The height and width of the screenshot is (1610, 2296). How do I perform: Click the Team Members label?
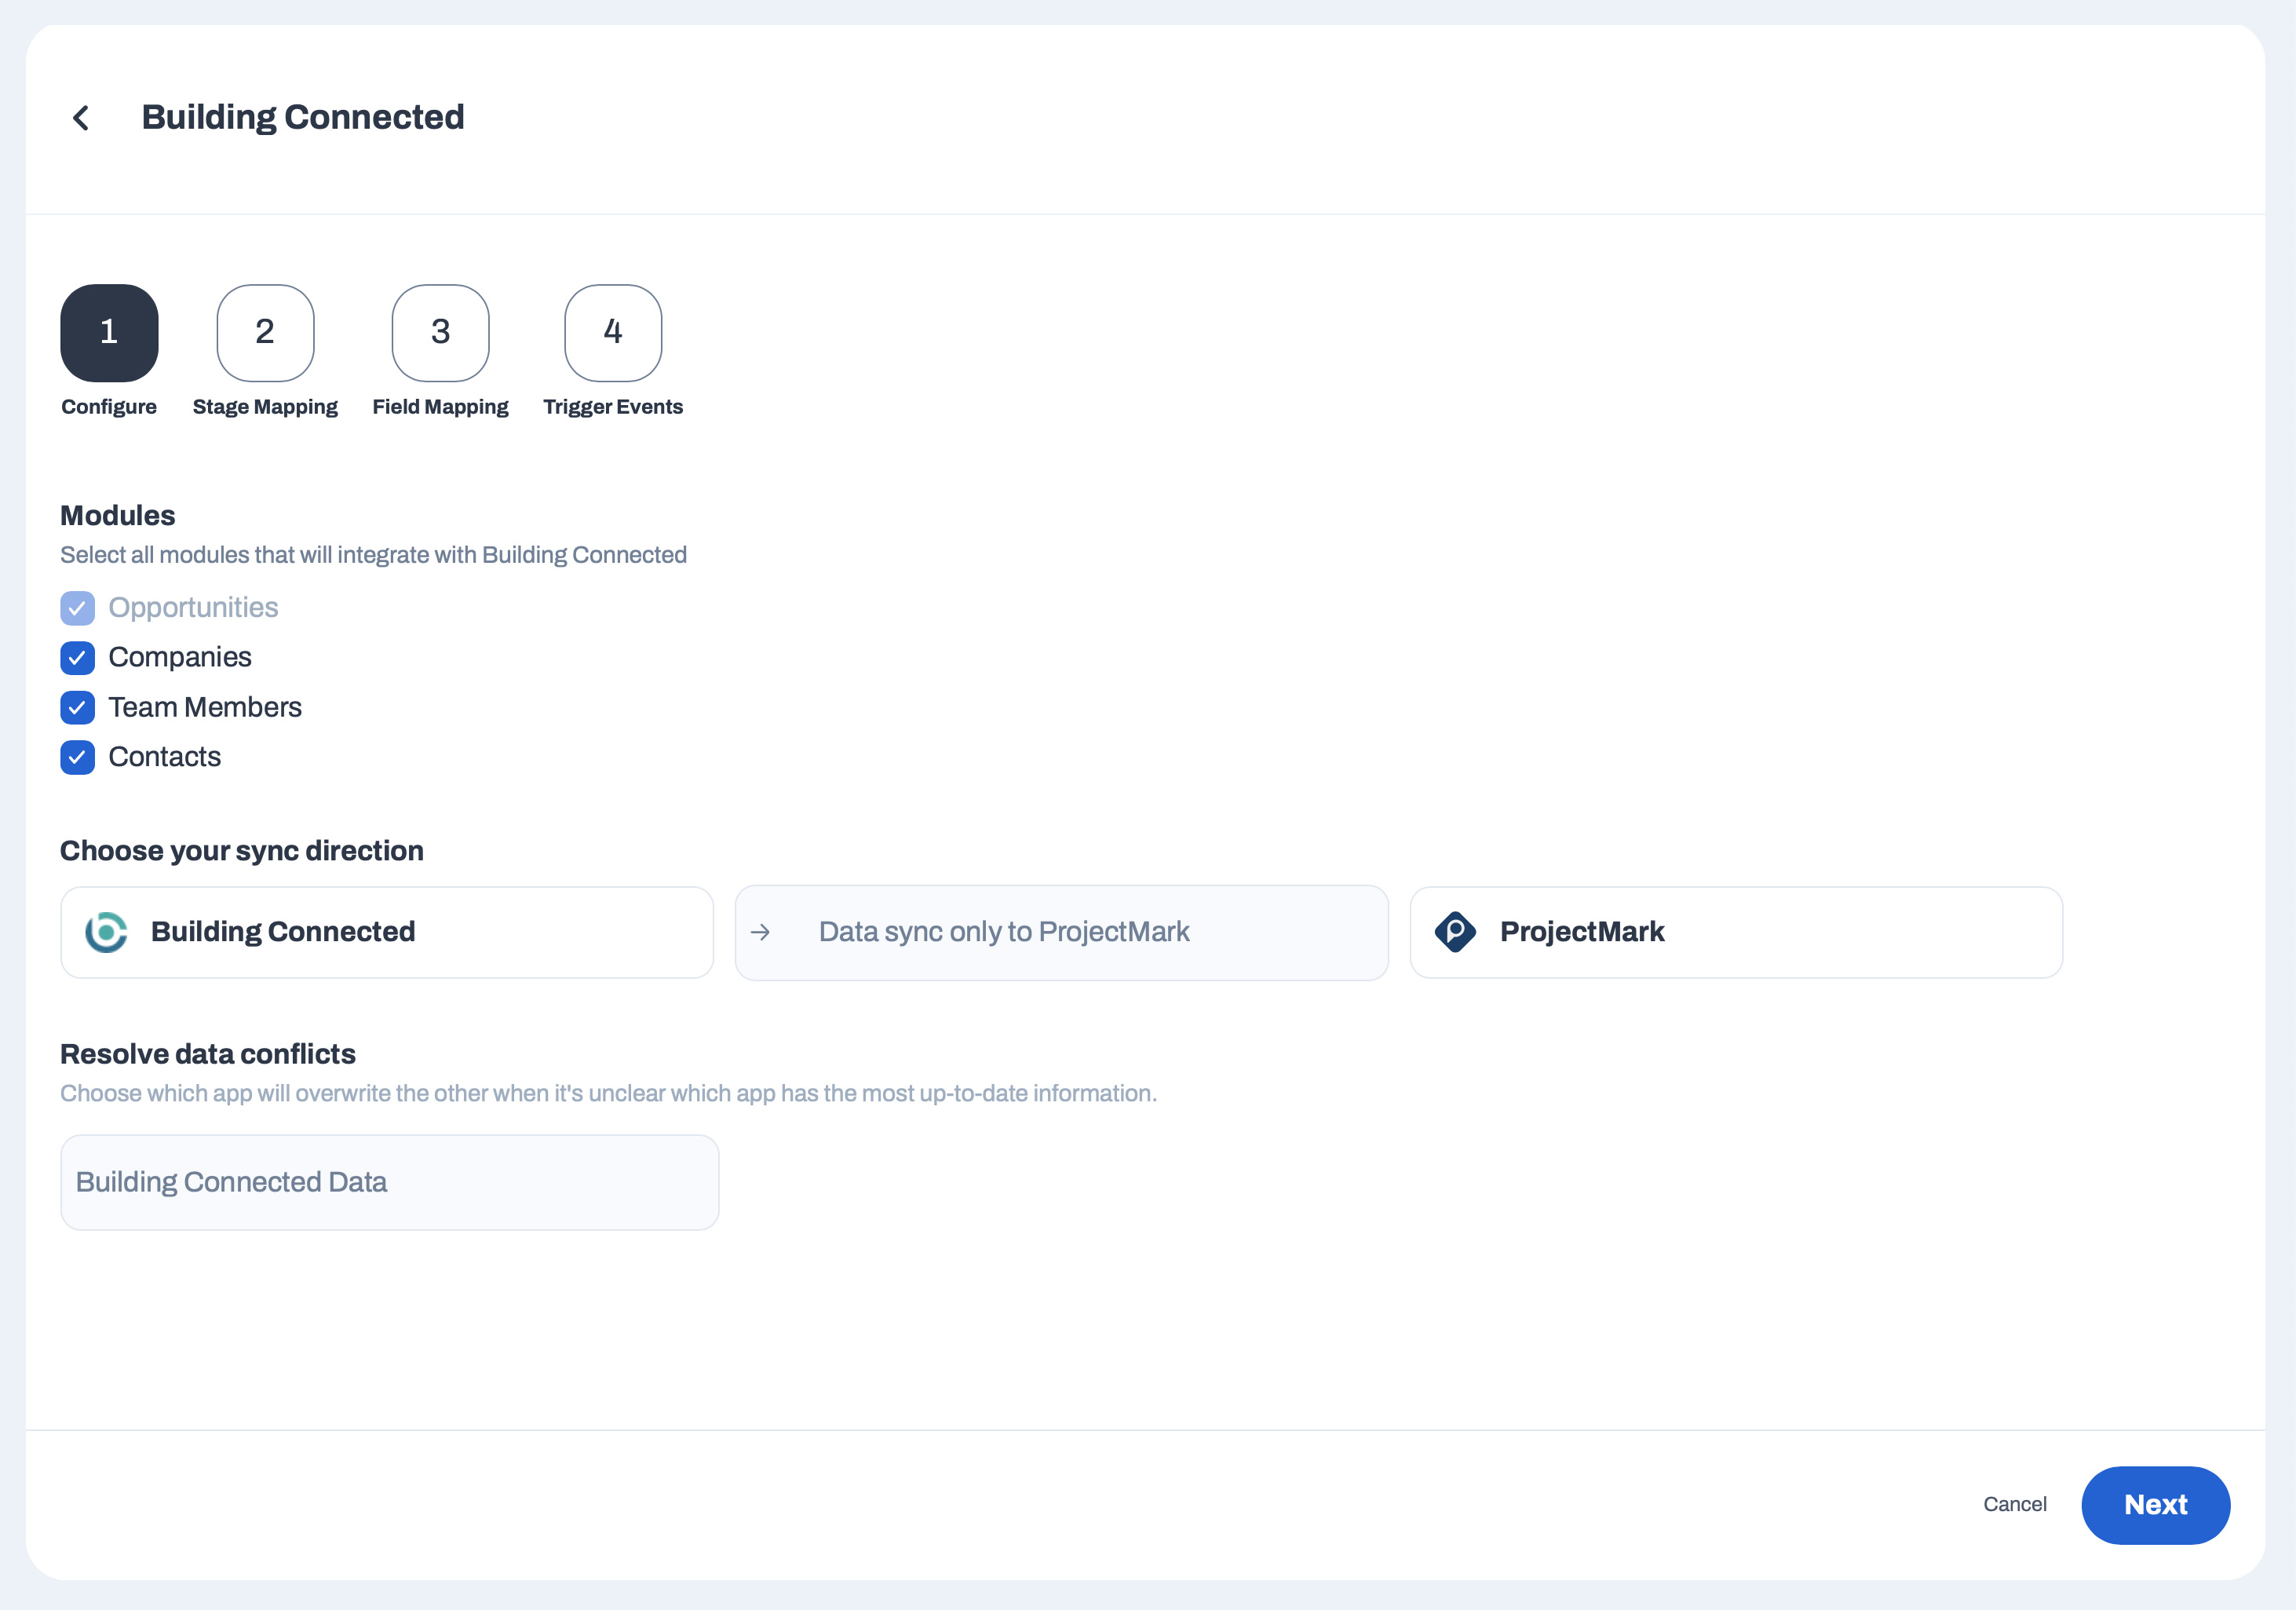pos(205,708)
